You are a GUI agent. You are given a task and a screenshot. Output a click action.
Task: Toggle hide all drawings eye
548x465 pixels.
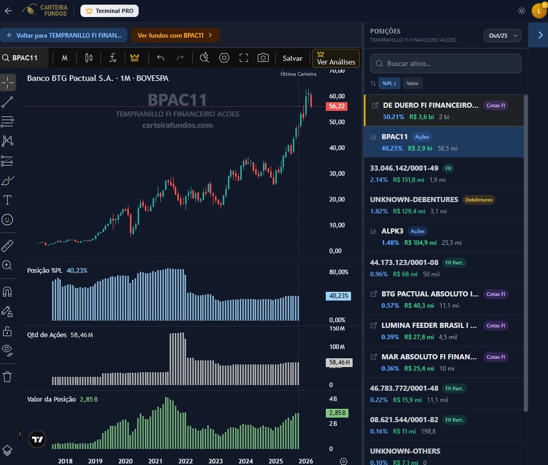pos(8,351)
